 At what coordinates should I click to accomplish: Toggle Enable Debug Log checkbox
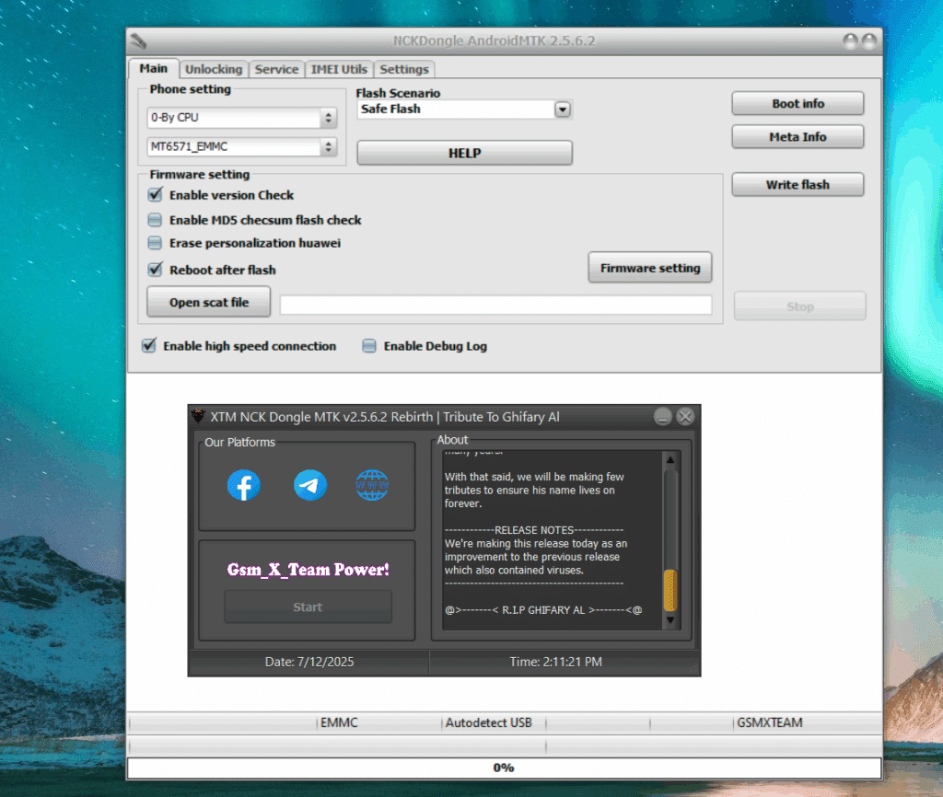[369, 346]
